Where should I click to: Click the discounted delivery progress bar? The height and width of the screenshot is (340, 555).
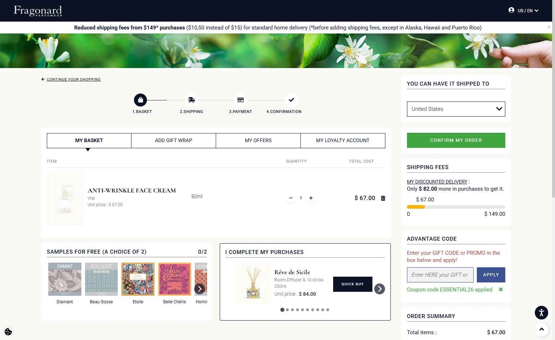tap(456, 207)
